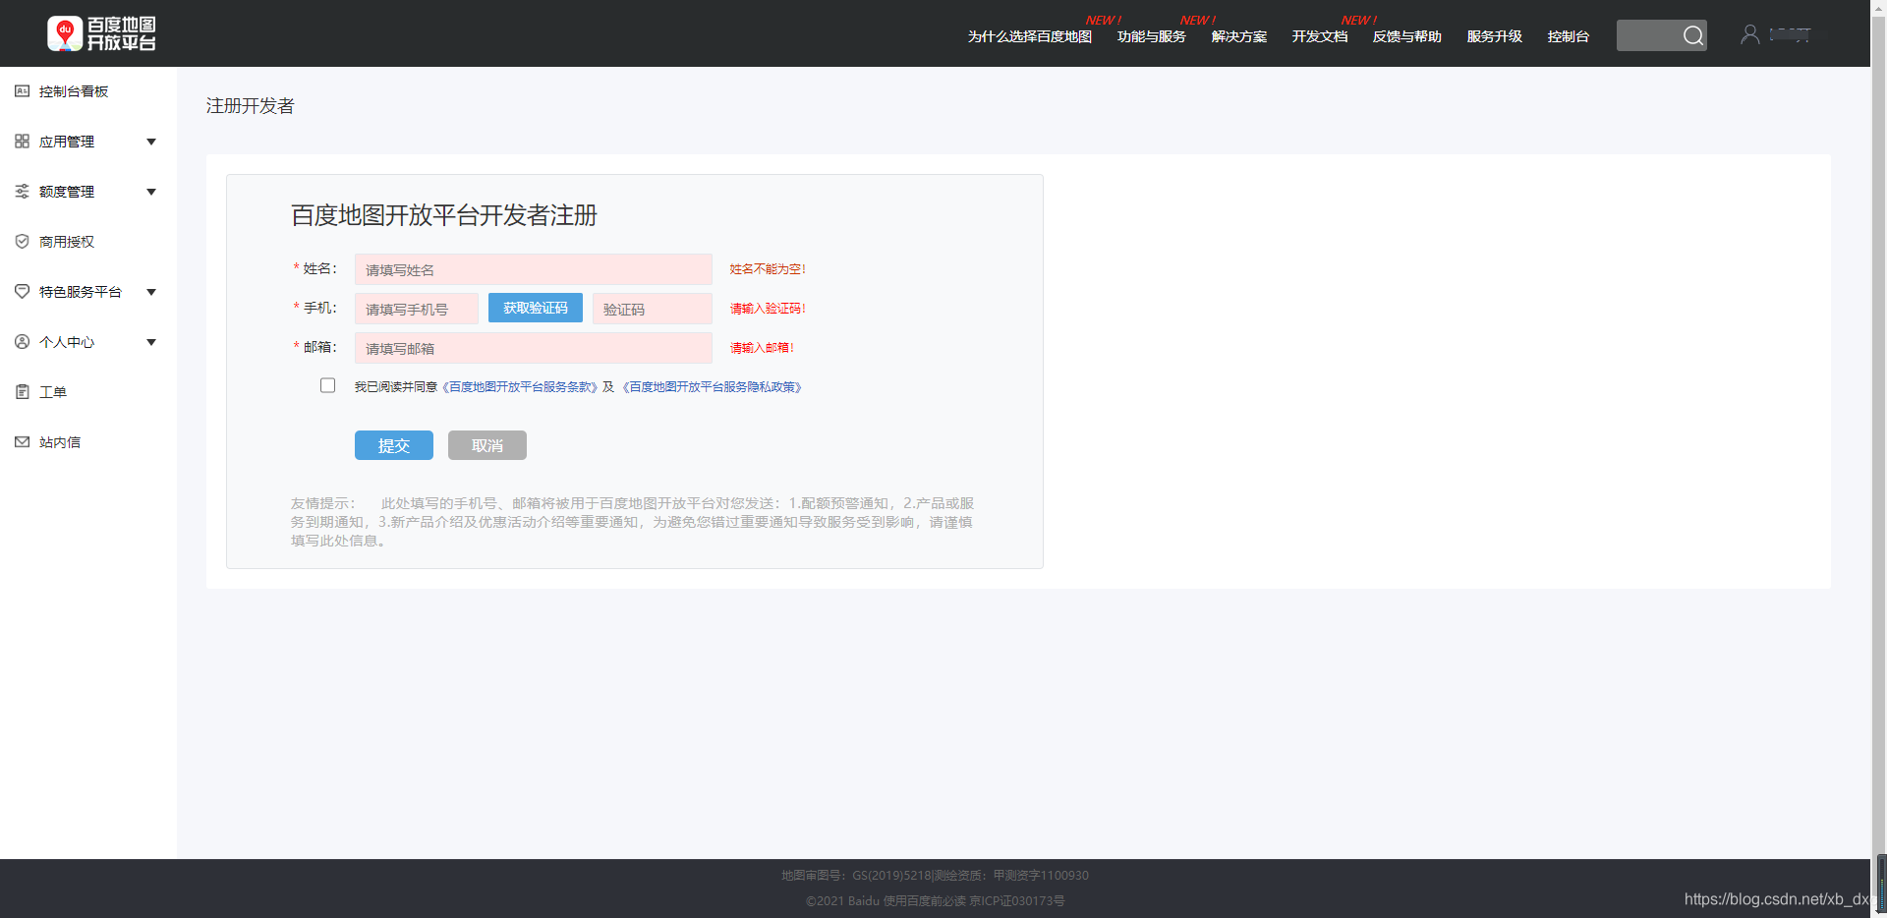
Task: Click the 注册开发者 page heading
Action: click(250, 106)
